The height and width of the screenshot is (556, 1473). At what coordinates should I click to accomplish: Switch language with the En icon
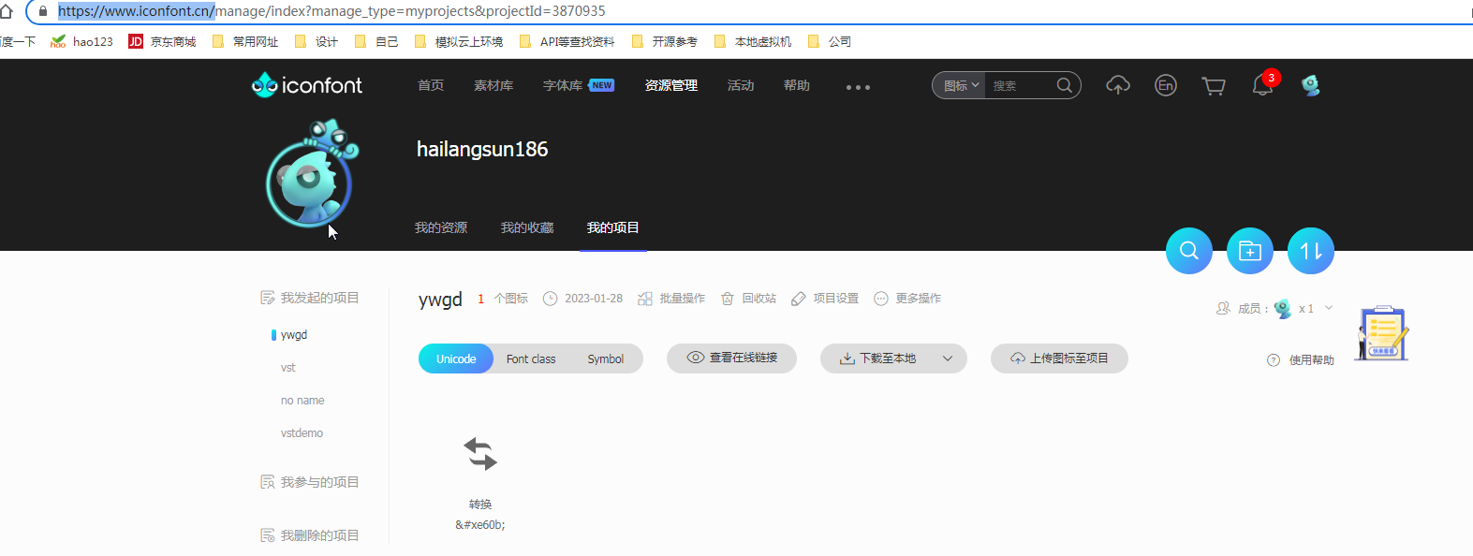coord(1166,85)
